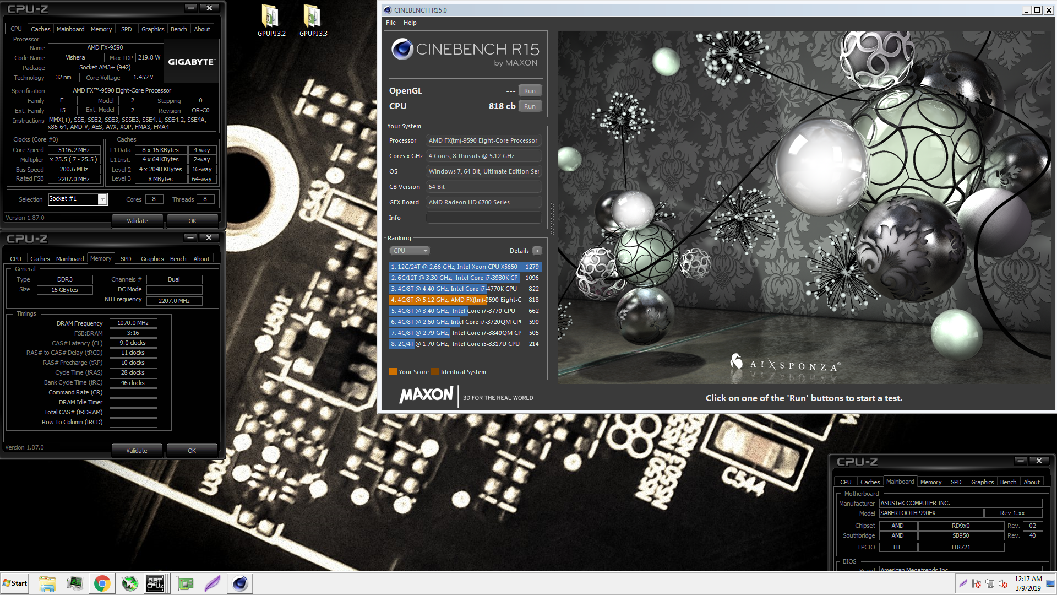The width and height of the screenshot is (1057, 595).
Task: Select the Intel Core i7-3770 ranking row
Action: click(x=465, y=311)
